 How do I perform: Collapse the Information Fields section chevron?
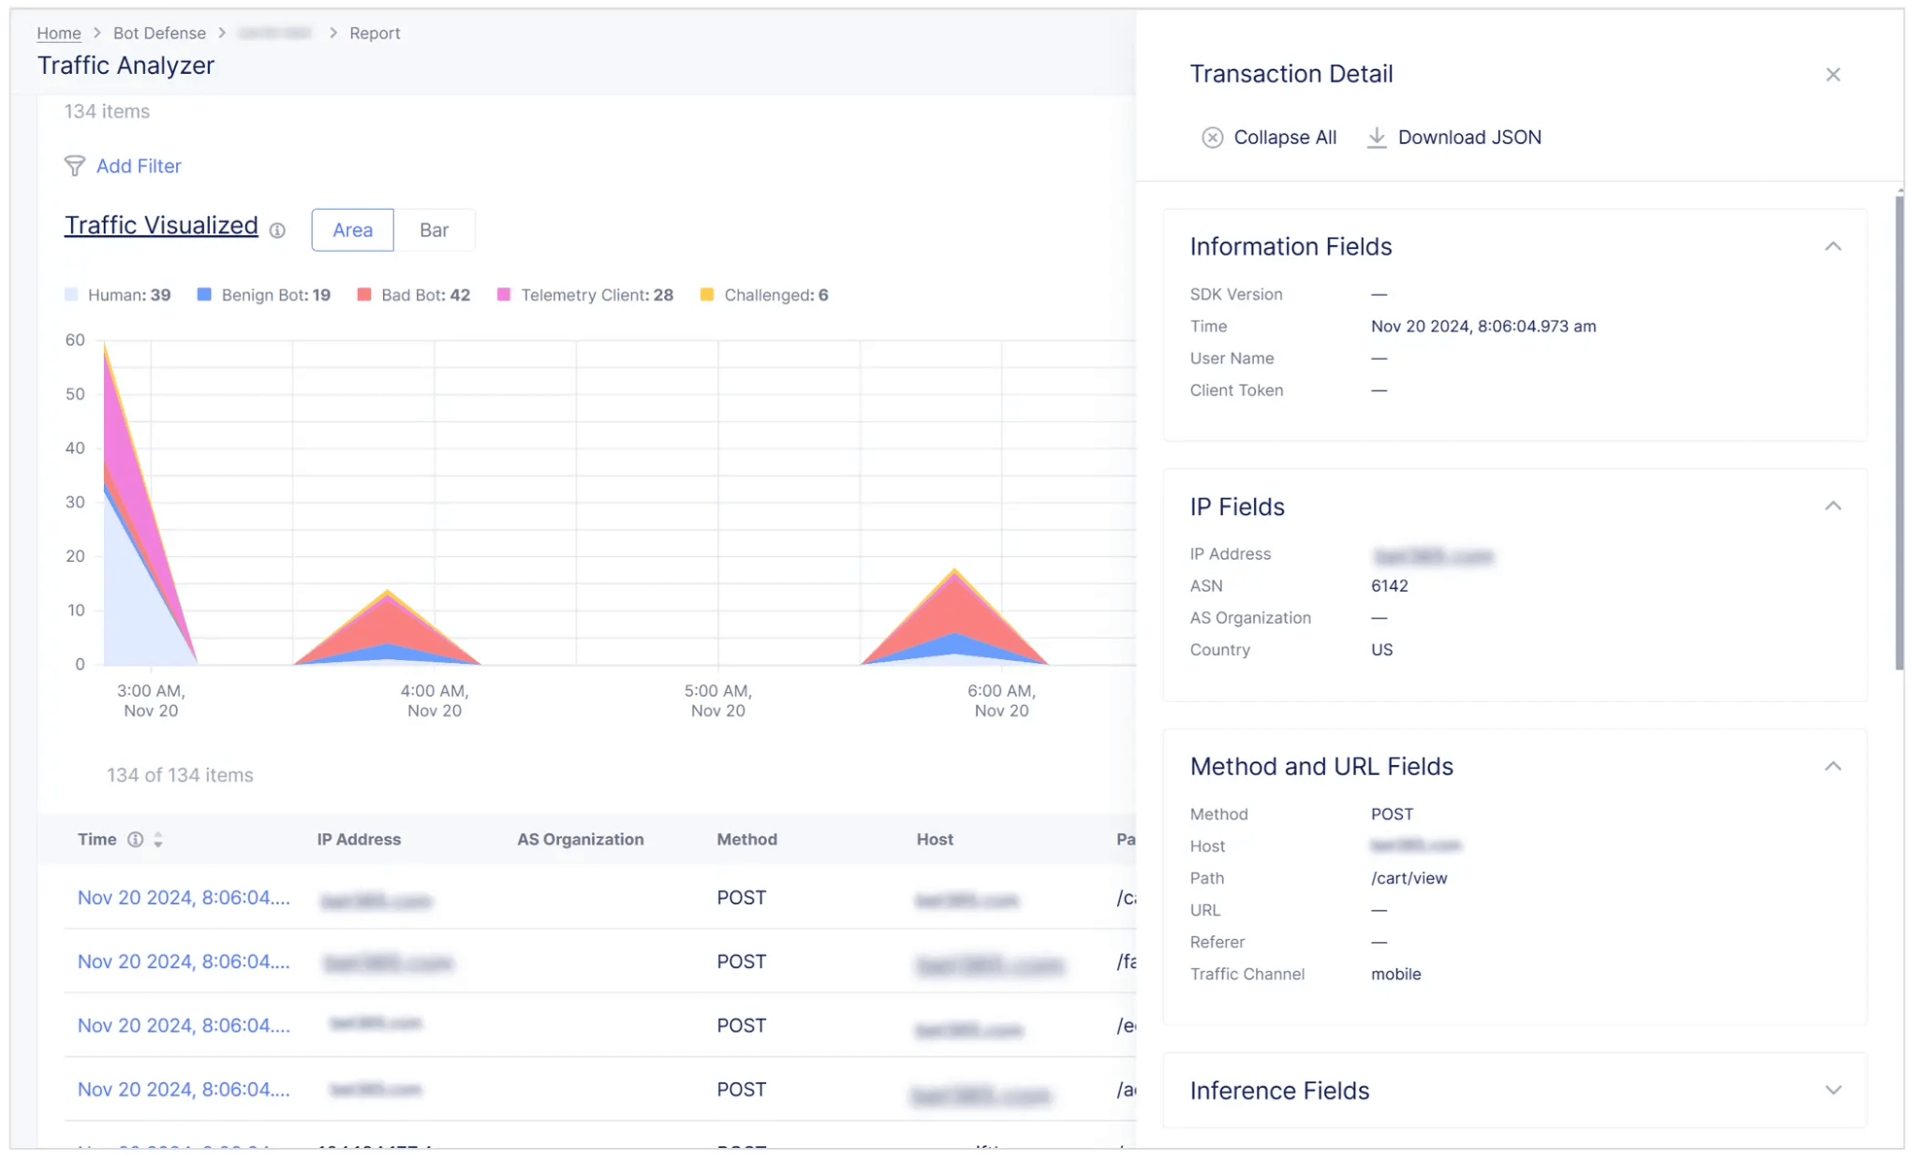coord(1834,245)
